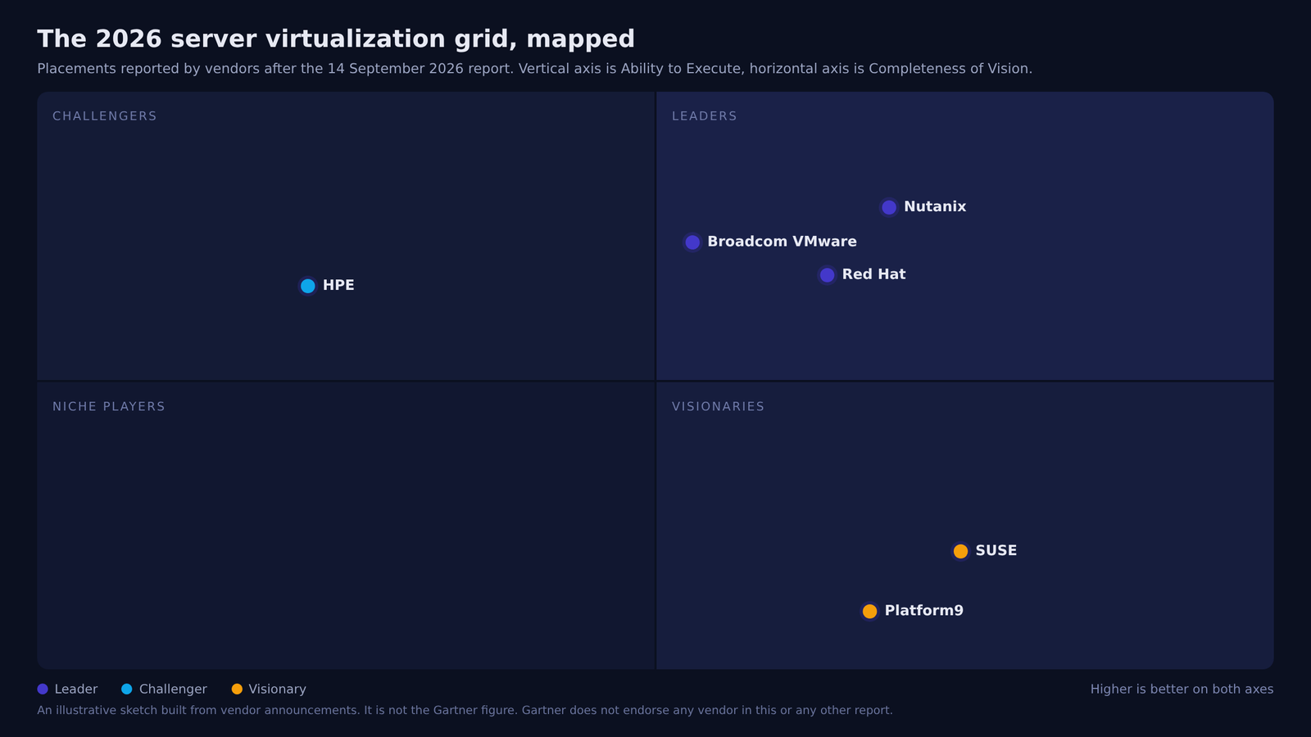Click the Leader legend color dot
1311x737 pixels.
(x=43, y=690)
